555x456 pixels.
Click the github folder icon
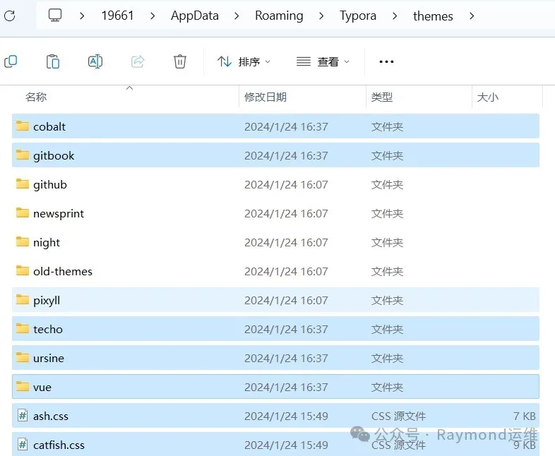point(23,184)
